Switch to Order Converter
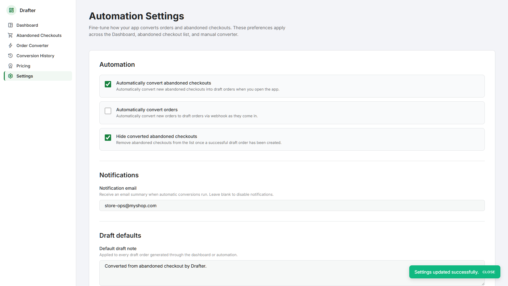This screenshot has height=286, width=508. [32, 45]
